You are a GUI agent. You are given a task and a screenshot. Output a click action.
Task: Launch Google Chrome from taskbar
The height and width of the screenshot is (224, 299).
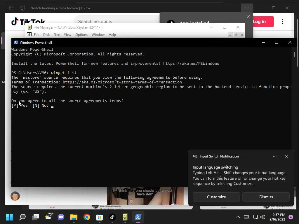86,217
